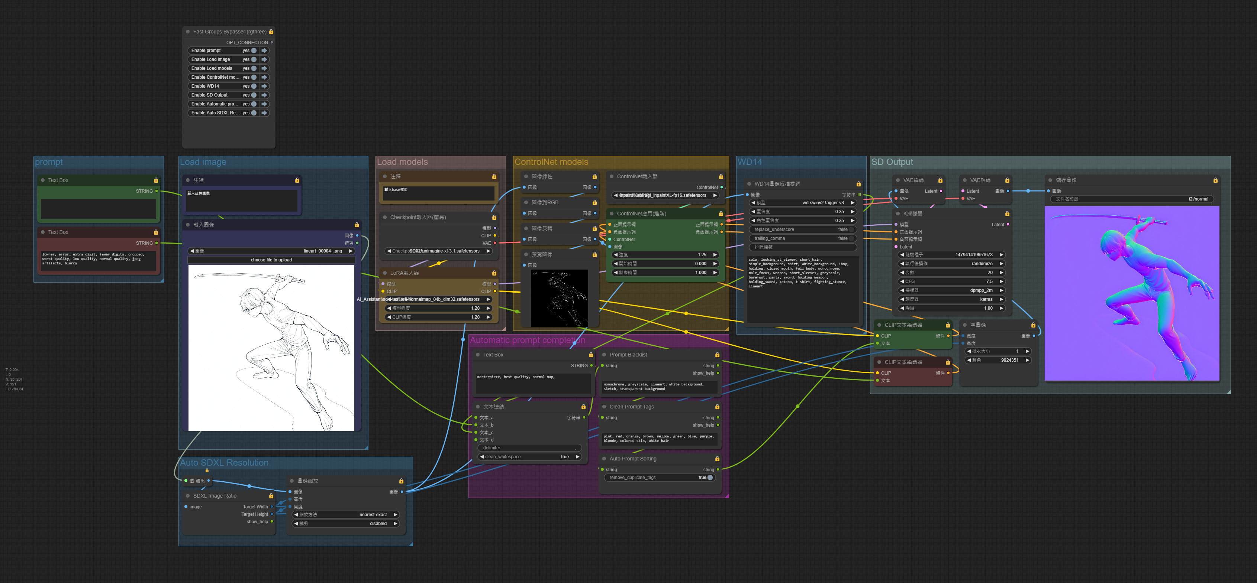Click the SD Output group title
The width and height of the screenshot is (1257, 583).
pos(892,162)
